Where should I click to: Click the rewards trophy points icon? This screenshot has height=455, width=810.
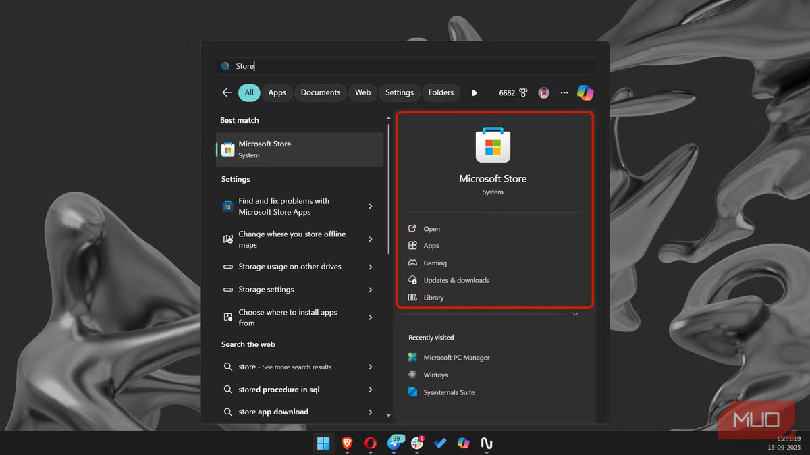pyautogui.click(x=522, y=92)
